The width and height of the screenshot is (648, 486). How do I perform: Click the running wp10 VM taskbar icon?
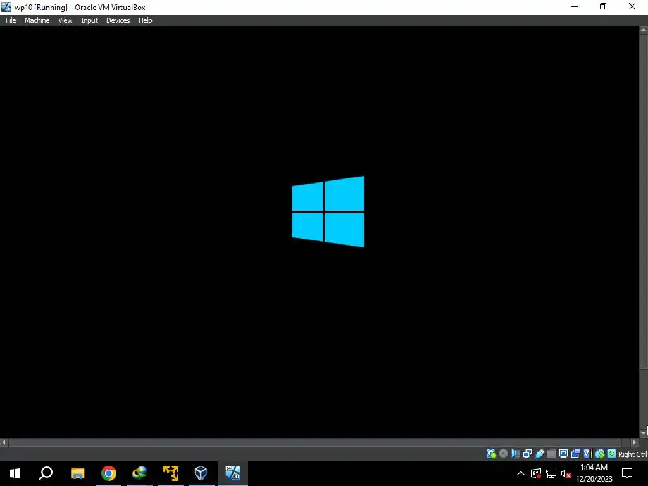pyautogui.click(x=233, y=473)
